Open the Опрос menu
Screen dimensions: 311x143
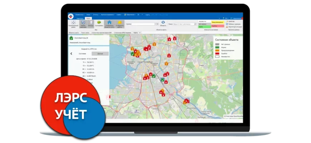[x=89, y=15]
